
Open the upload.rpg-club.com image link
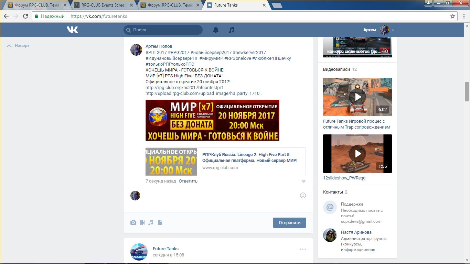point(203,93)
